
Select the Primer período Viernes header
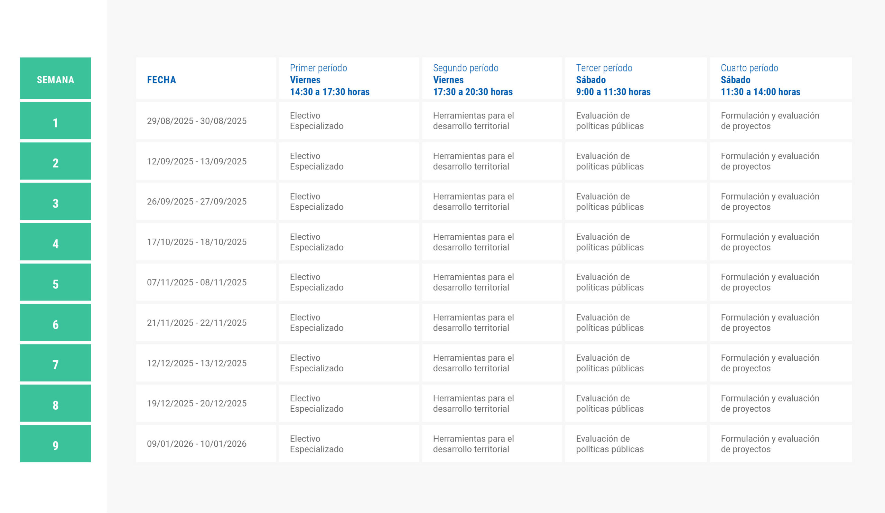tap(349, 78)
